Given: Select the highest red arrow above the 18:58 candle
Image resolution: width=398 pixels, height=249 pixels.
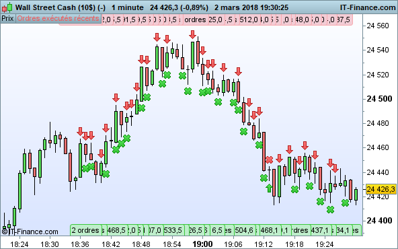Looking at the screenshot, I should tap(192, 34).
